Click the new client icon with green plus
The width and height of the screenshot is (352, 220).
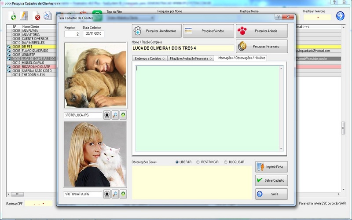[12, 16]
